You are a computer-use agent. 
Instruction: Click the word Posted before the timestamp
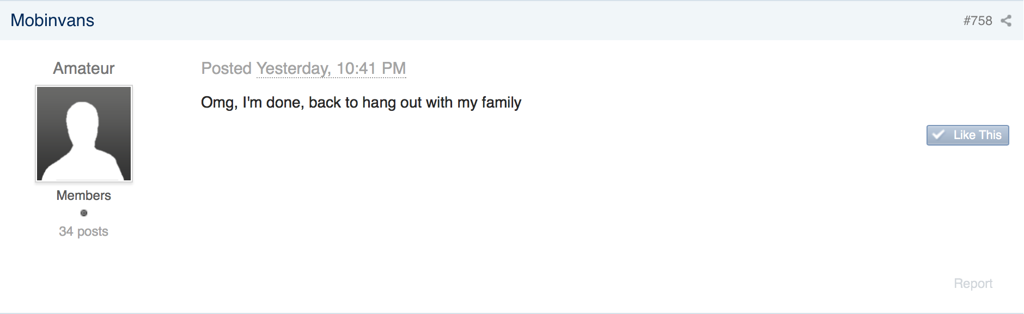coord(227,68)
